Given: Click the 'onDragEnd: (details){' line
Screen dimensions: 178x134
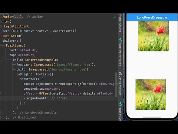Looking at the screenshot, I should click(x=35, y=74).
